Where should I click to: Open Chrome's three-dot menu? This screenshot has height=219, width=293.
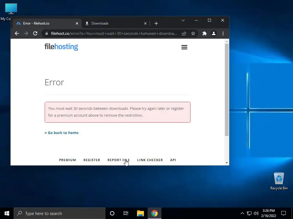(x=223, y=34)
